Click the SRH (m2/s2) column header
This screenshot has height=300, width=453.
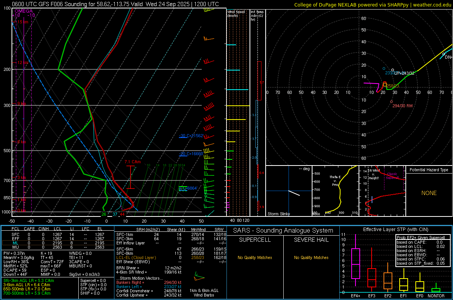pos(148,230)
